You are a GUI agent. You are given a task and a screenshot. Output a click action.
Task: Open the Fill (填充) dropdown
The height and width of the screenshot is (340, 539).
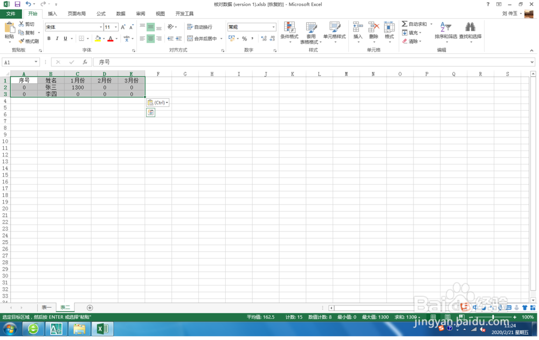[x=411, y=33]
